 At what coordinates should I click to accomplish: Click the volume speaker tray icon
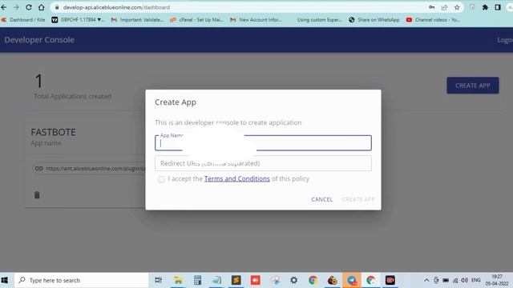pos(465,281)
